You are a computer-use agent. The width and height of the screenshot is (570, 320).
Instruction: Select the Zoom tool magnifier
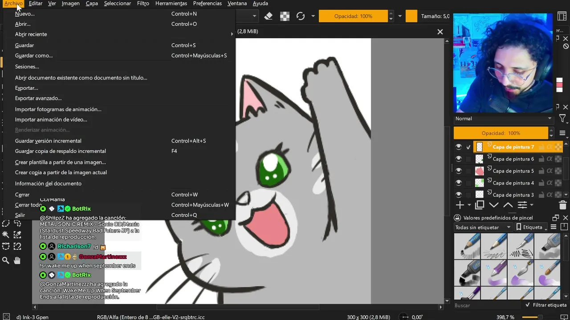click(x=6, y=260)
